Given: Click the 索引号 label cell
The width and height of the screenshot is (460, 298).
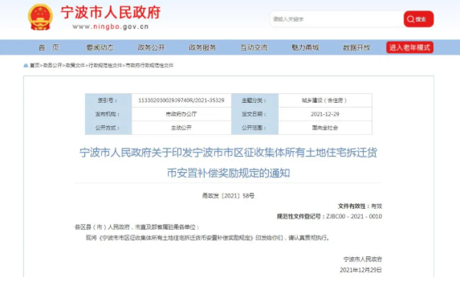Looking at the screenshot, I should 108,100.
